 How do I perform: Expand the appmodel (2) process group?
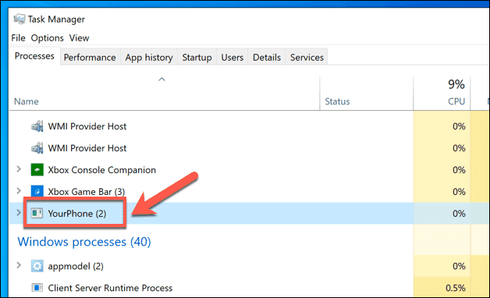(x=19, y=265)
